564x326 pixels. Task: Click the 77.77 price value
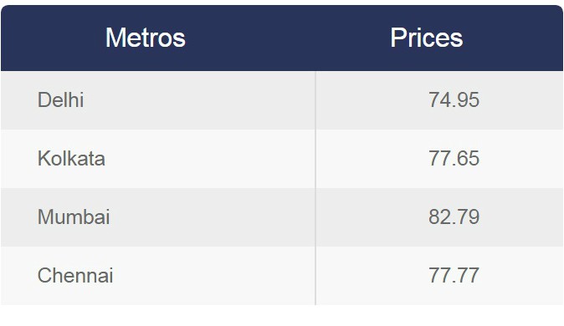[454, 276]
